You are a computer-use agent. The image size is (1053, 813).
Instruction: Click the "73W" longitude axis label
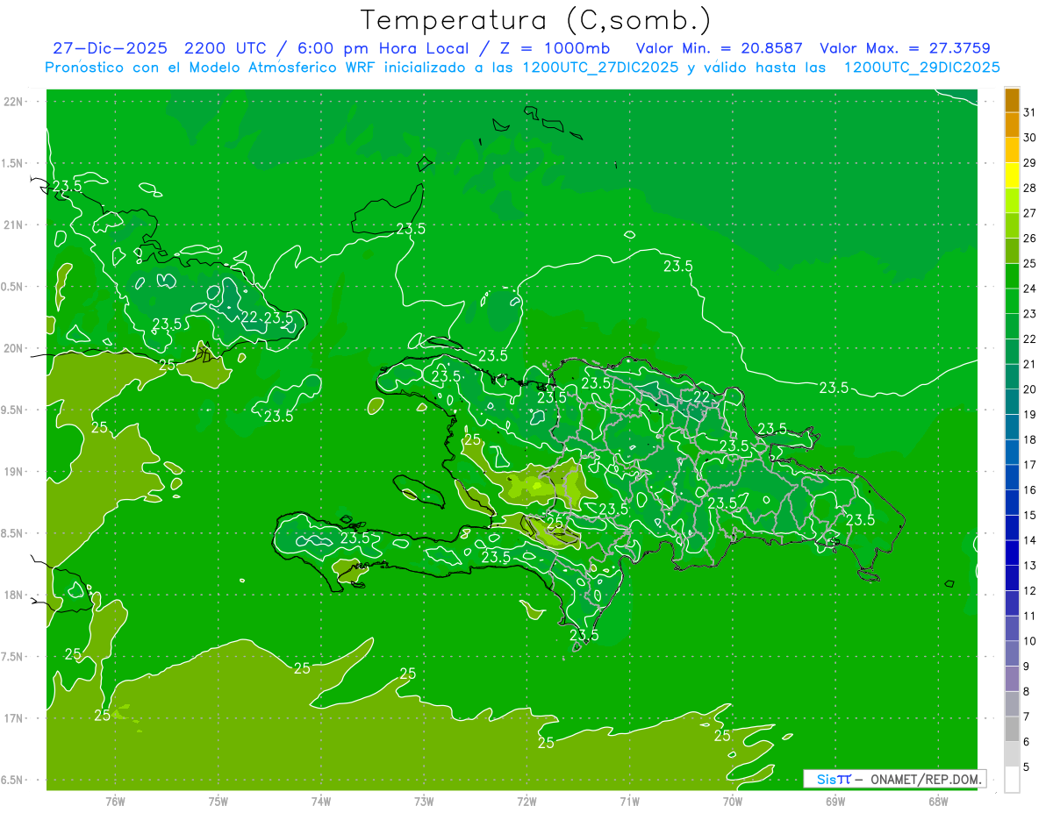click(424, 802)
